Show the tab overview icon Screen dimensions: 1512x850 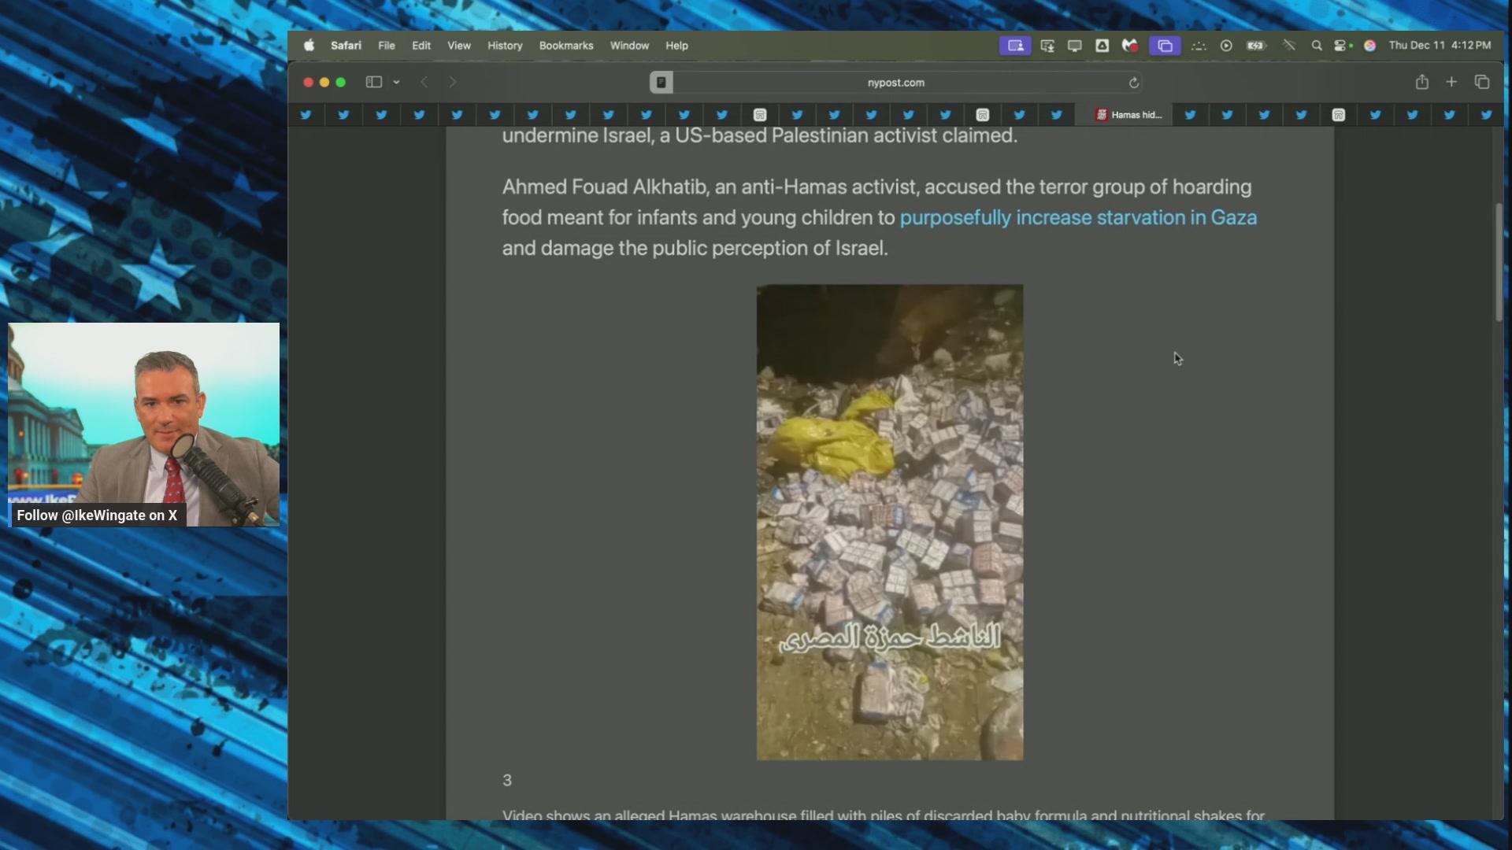[1482, 82]
